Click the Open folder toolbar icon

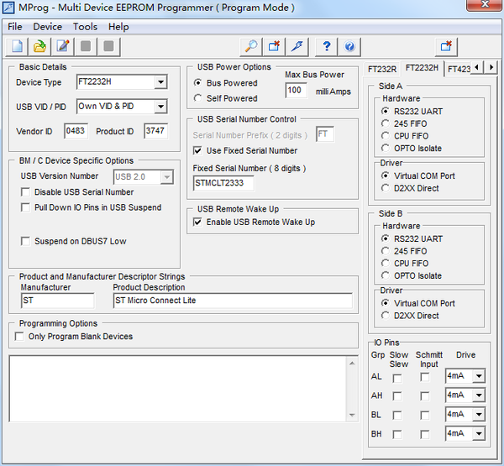[39, 47]
